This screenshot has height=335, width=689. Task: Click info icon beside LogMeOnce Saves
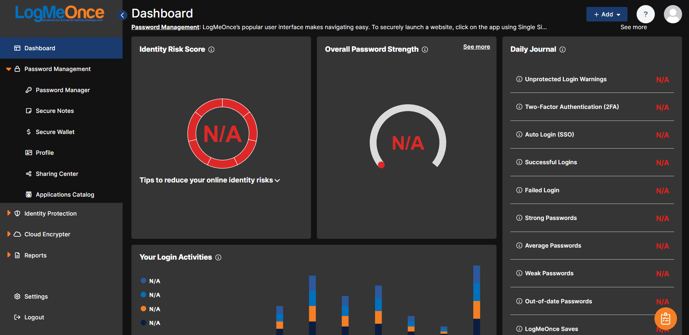[x=519, y=329]
